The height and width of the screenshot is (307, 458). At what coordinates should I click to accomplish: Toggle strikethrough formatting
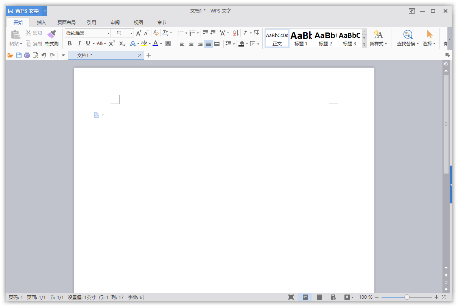100,43
